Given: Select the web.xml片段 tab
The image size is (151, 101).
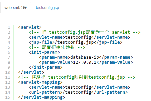Looking at the screenshot, I should tap(16, 8).
